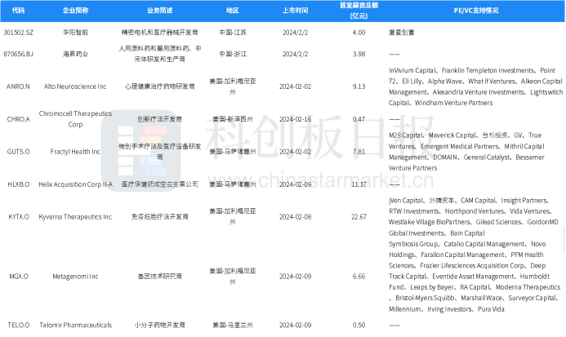Click the 免疫细胞疗法开发商 description
The width and height of the screenshot is (566, 337).
[160, 217]
